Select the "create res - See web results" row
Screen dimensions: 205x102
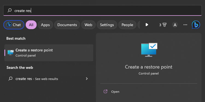click(49, 79)
